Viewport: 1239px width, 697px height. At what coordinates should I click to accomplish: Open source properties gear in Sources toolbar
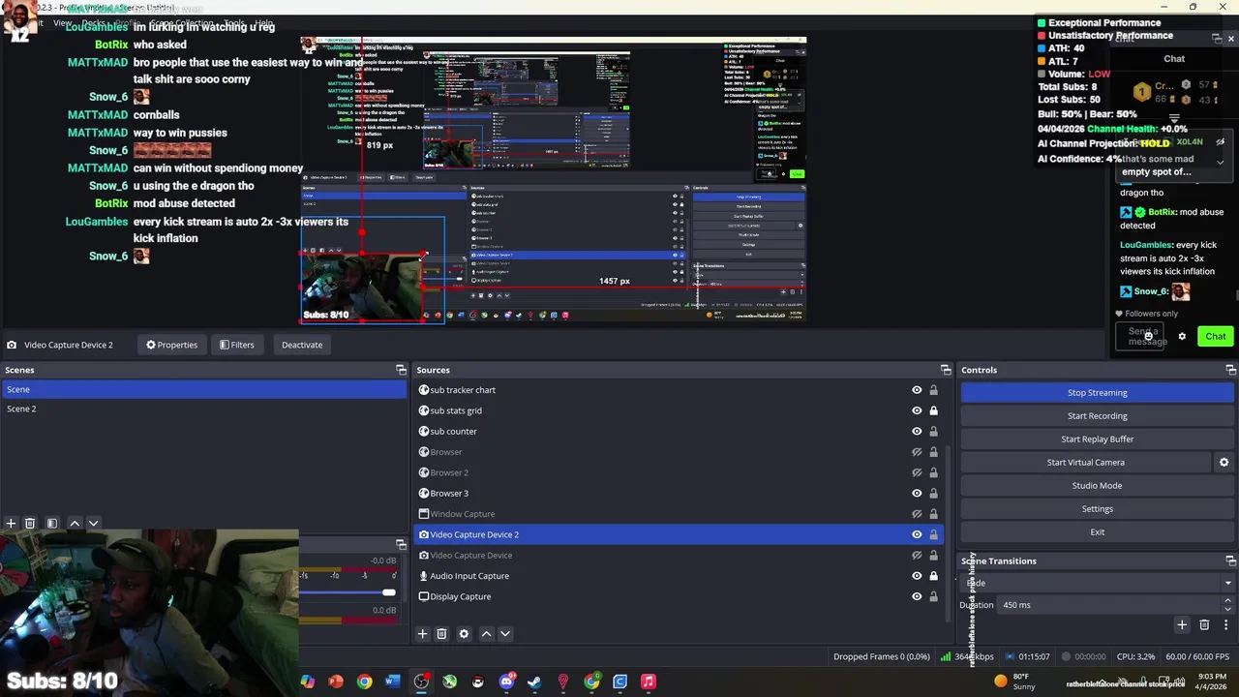click(464, 633)
